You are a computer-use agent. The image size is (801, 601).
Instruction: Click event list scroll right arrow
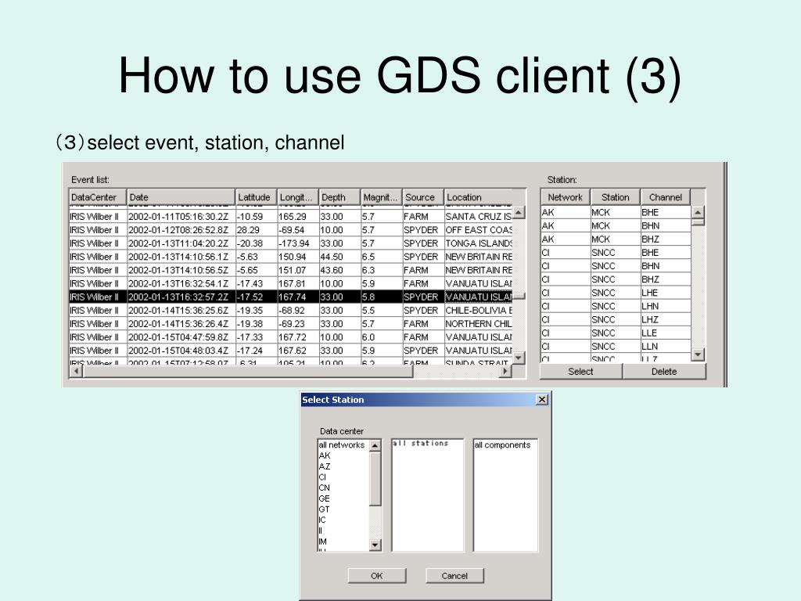click(x=506, y=372)
